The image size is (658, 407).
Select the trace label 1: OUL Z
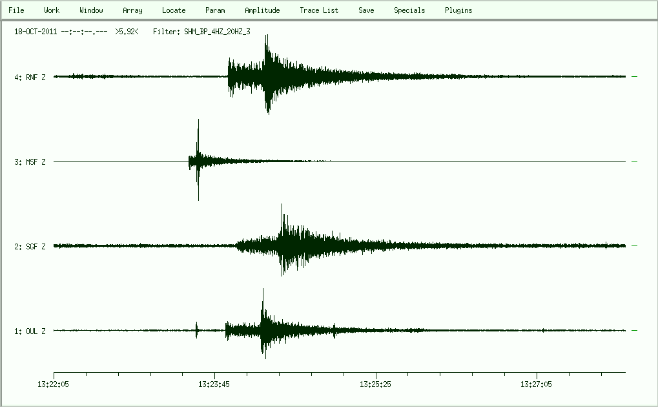click(x=30, y=331)
